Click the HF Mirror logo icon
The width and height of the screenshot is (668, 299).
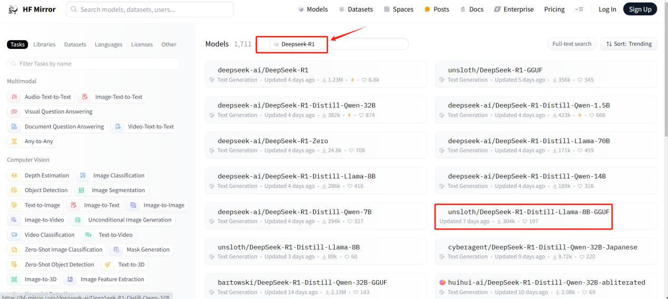13,9
